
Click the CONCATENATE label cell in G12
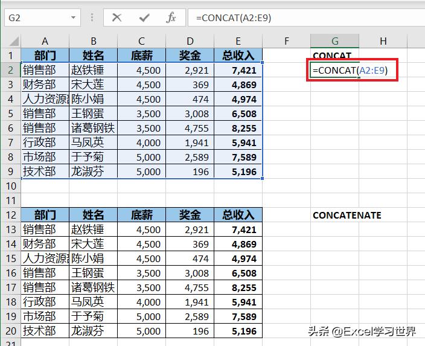pyautogui.click(x=347, y=215)
